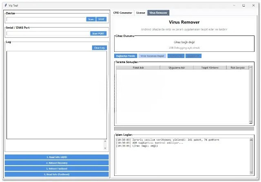Switch to the CPID Generator tab
This screenshot has height=182, width=261.
[123, 13]
